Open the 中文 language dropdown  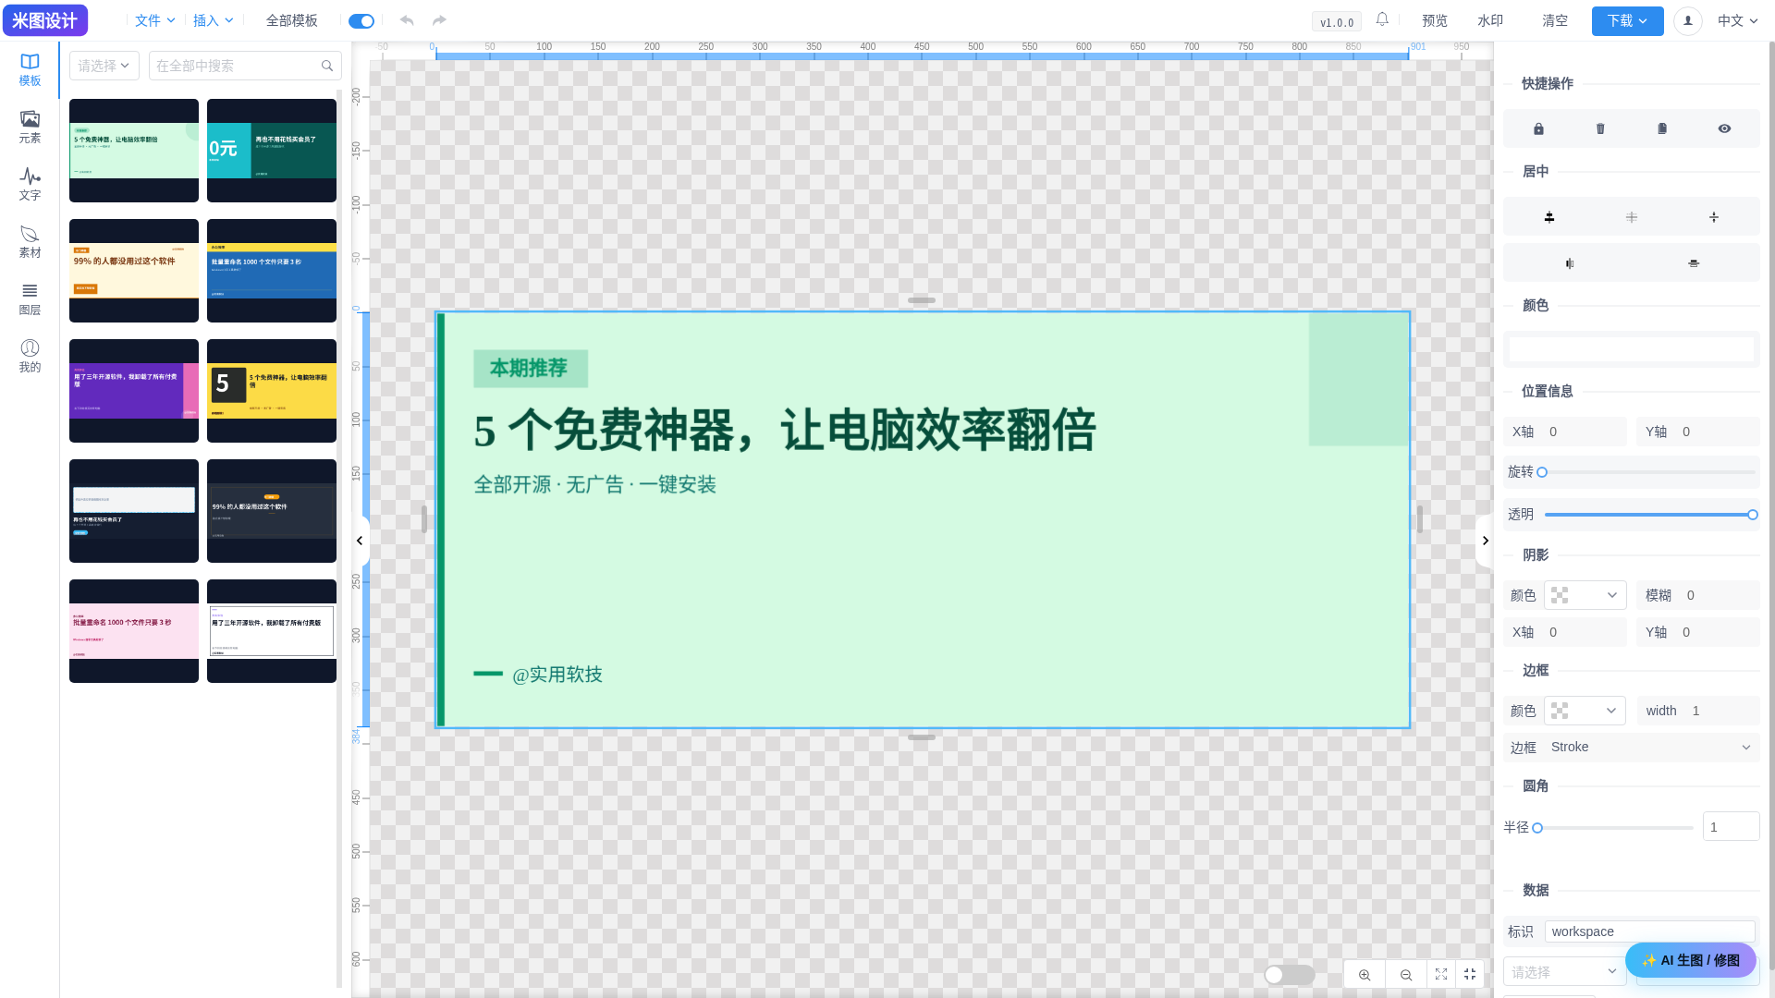[x=1737, y=20]
